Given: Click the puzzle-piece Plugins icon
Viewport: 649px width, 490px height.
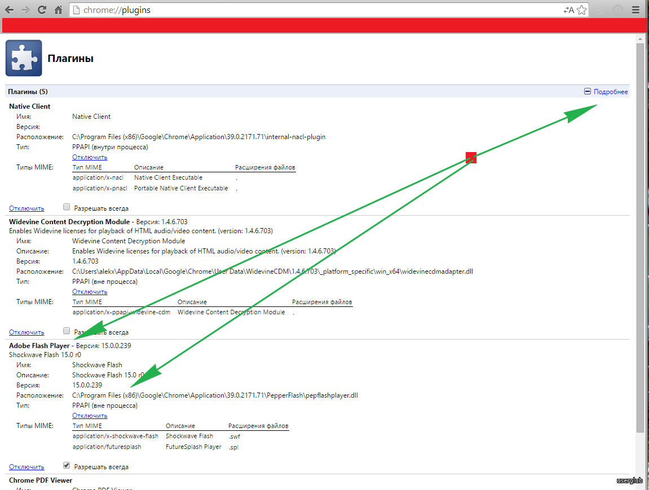Looking at the screenshot, I should tap(24, 59).
